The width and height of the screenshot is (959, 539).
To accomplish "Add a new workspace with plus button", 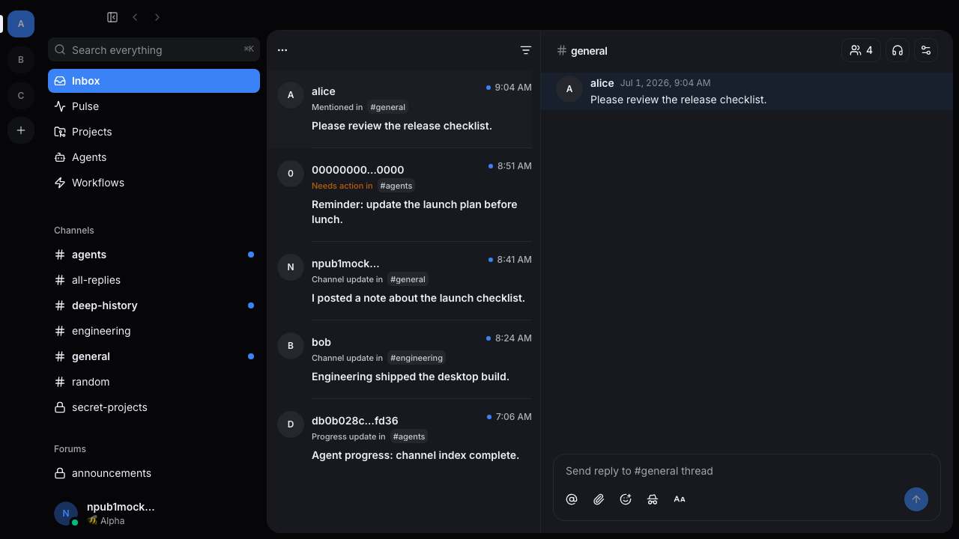I will coord(21,130).
